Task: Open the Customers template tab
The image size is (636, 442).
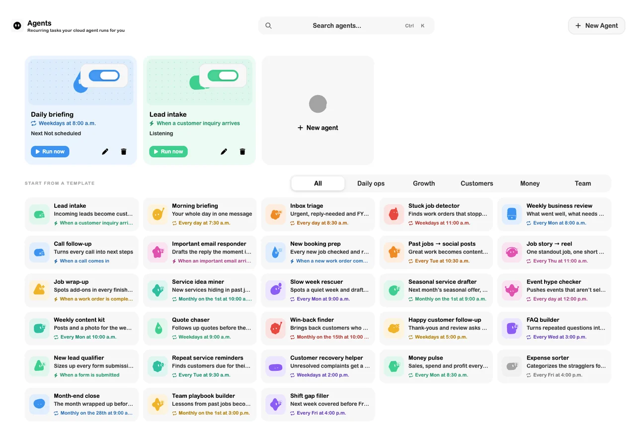Action: point(477,183)
